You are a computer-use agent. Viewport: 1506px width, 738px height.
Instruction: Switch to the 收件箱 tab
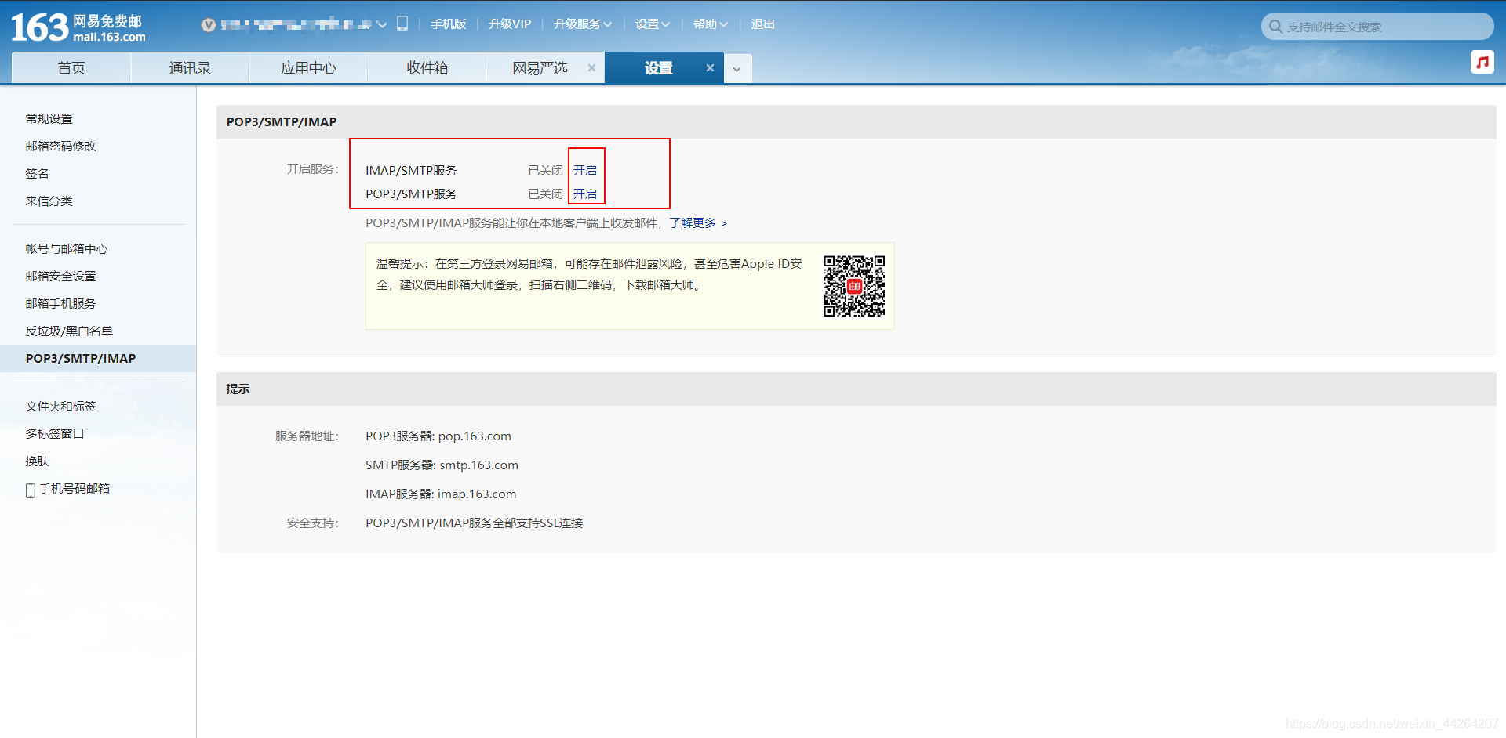click(x=427, y=67)
